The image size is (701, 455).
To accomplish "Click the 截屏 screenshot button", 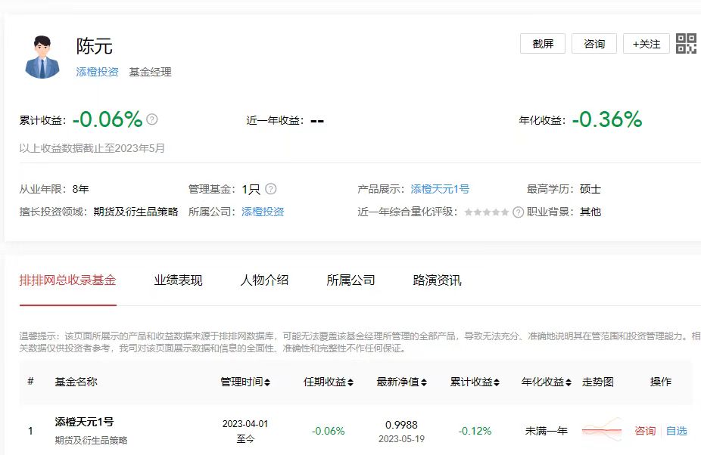I will [542, 44].
